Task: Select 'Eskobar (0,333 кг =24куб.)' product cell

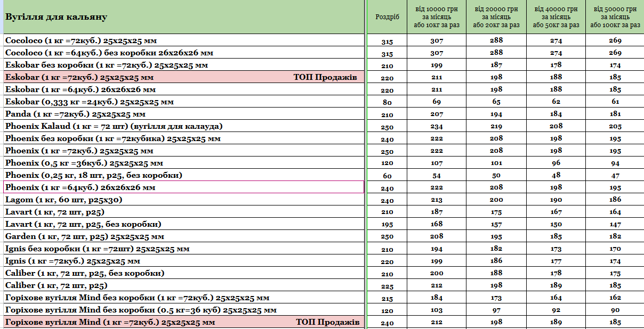Action: pyautogui.click(x=183, y=102)
